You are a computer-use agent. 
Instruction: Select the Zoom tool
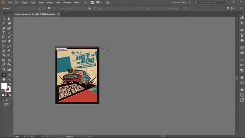pos(9,79)
